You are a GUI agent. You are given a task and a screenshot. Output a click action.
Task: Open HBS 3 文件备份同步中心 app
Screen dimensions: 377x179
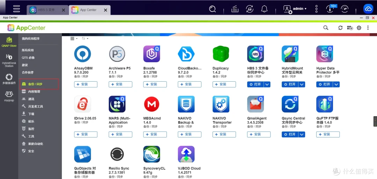[x=255, y=84]
